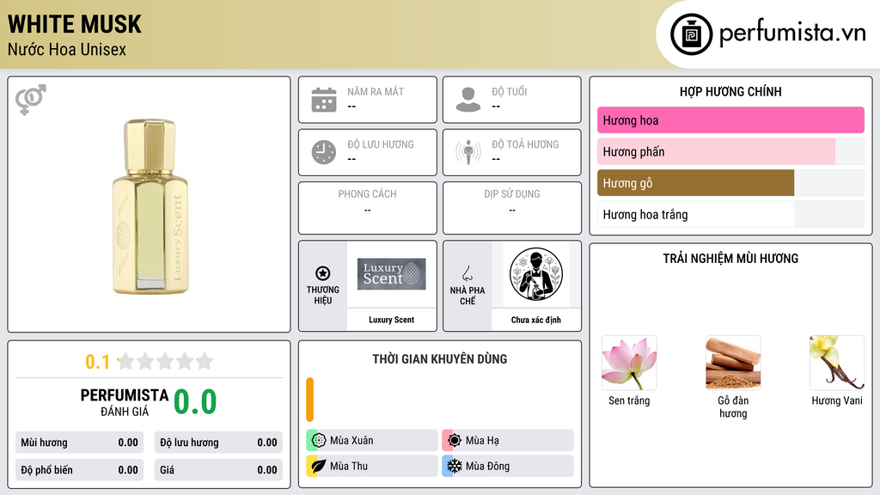The height and width of the screenshot is (495, 880).
Task: Click the Giá score row
Action: coord(218,470)
